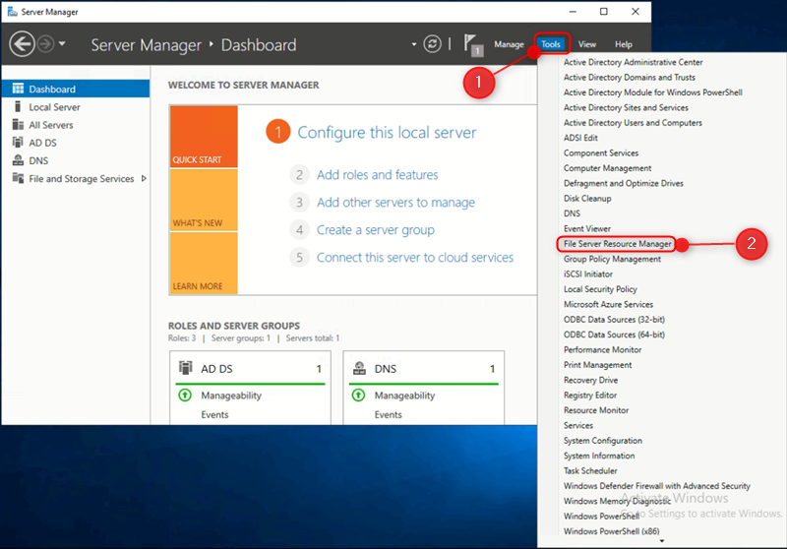The height and width of the screenshot is (549, 787).
Task: Click the AD DS sidebar icon
Action: click(x=18, y=142)
